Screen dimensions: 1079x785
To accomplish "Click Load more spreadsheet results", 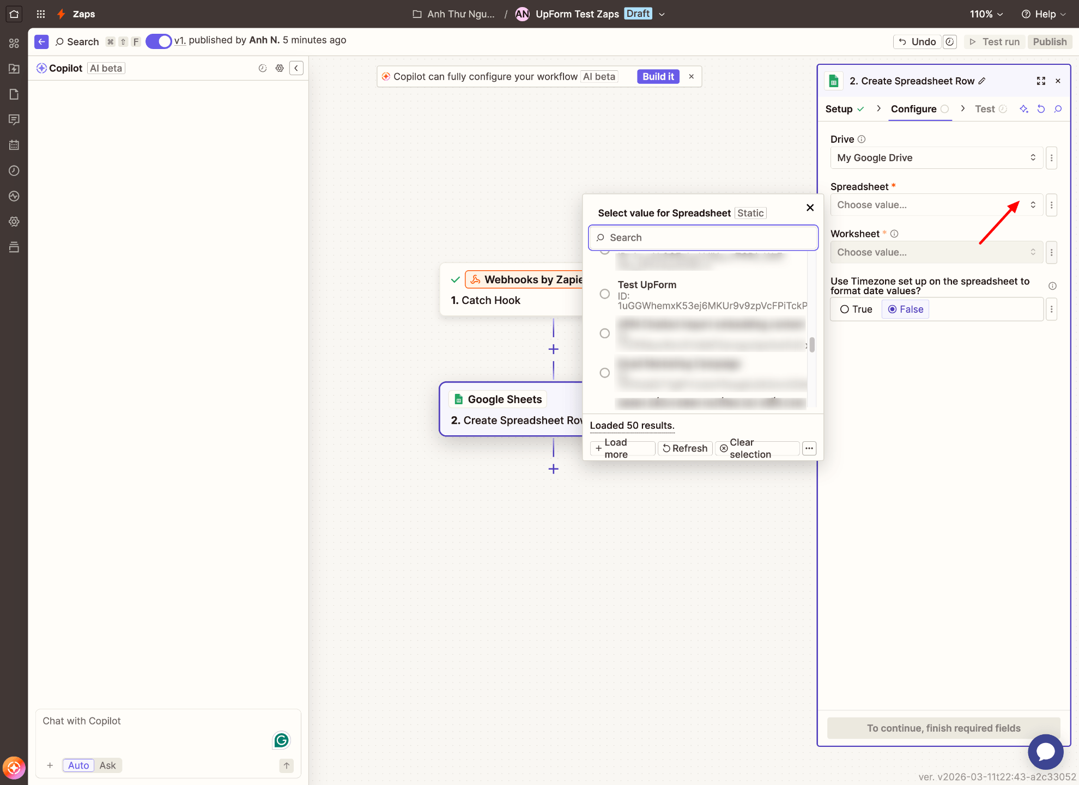I will pyautogui.click(x=622, y=448).
